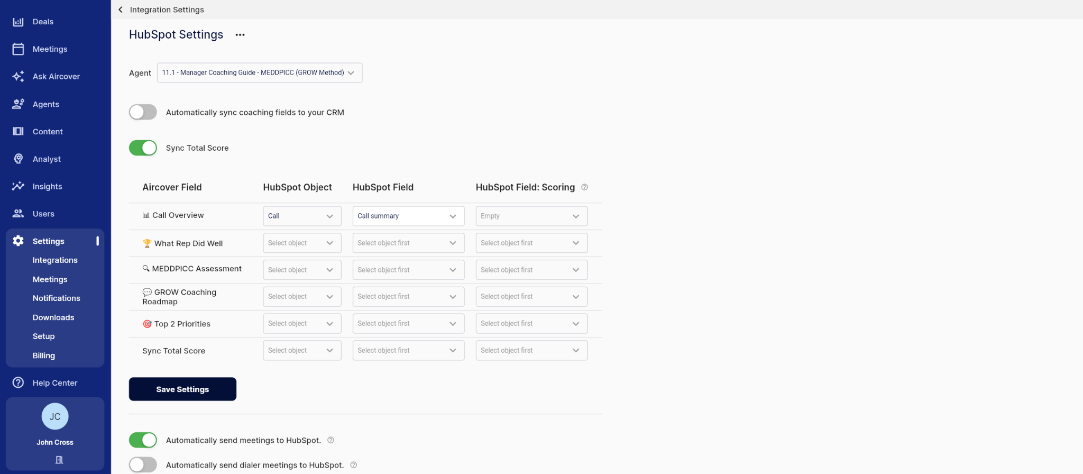Go to Notifications settings

pyautogui.click(x=57, y=298)
